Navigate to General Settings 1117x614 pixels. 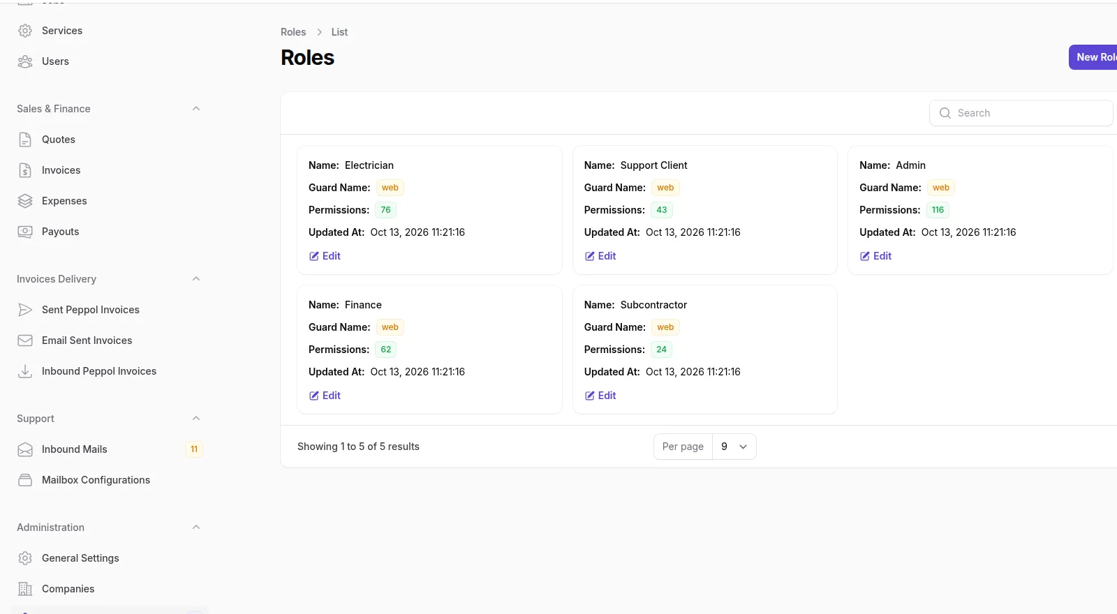109,558
